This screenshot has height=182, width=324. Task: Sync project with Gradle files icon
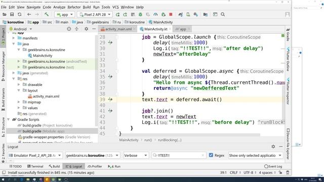point(180,15)
